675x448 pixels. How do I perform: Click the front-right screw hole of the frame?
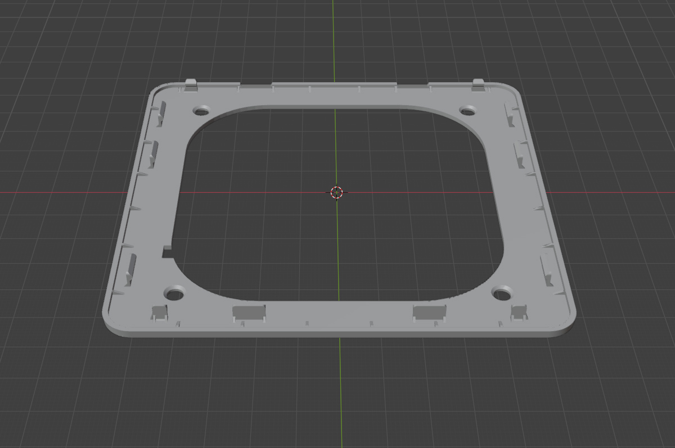coord(502,292)
